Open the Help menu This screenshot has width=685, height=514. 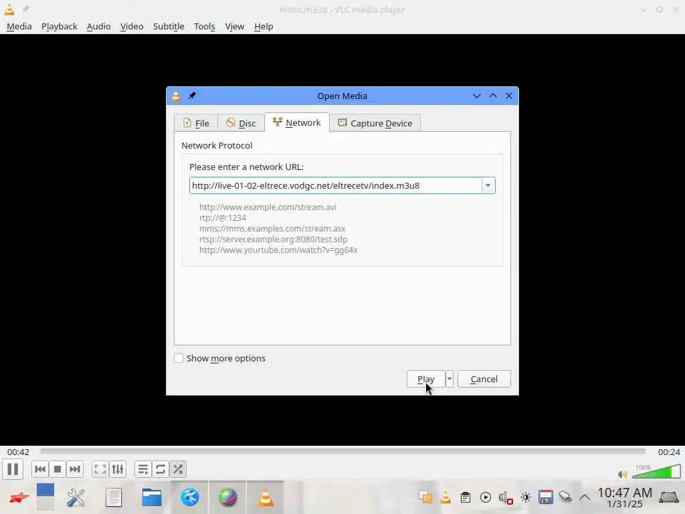pyautogui.click(x=264, y=26)
